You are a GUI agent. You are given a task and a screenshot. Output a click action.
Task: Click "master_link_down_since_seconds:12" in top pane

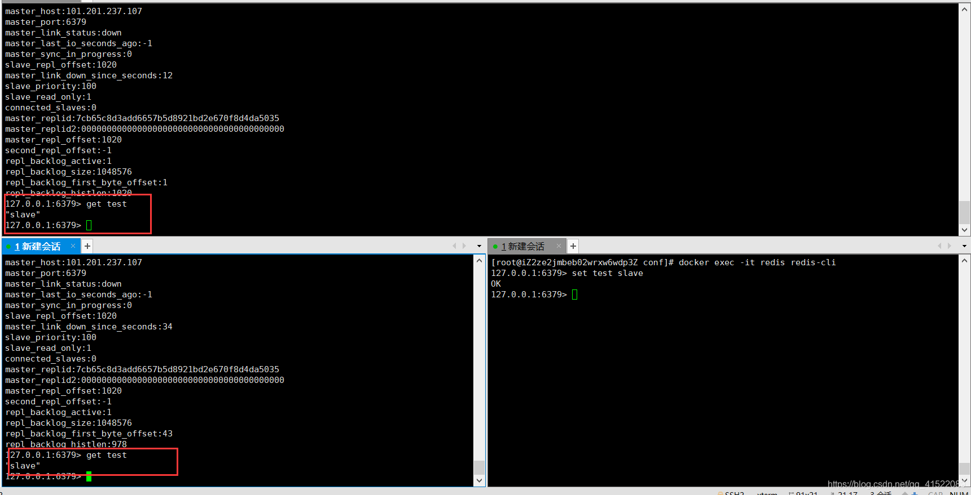pos(89,75)
